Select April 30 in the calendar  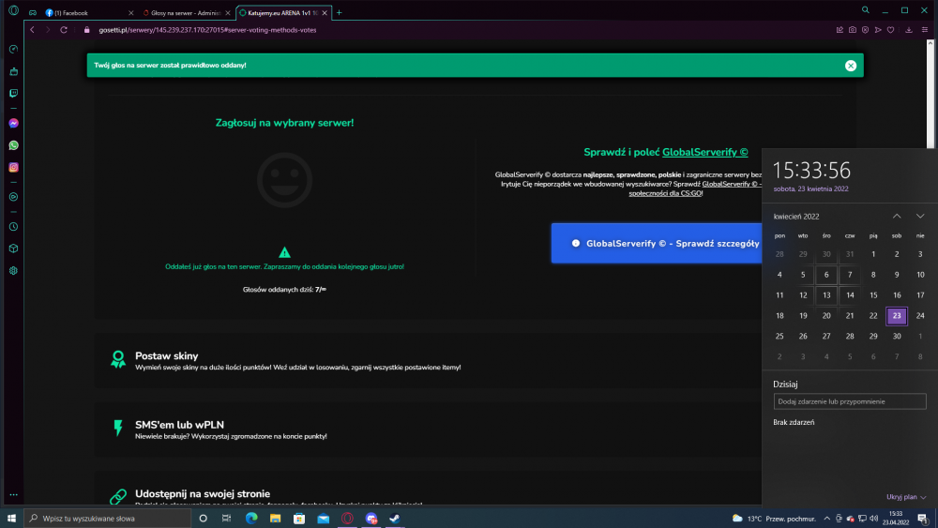897,336
